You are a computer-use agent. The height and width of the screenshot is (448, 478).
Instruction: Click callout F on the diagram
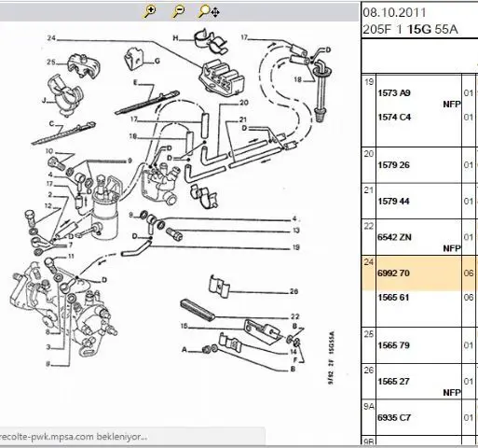(x=295, y=360)
